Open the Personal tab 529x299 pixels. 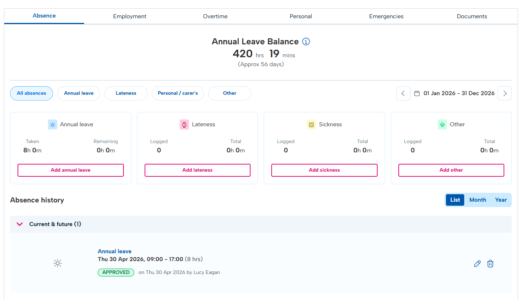coord(301,16)
